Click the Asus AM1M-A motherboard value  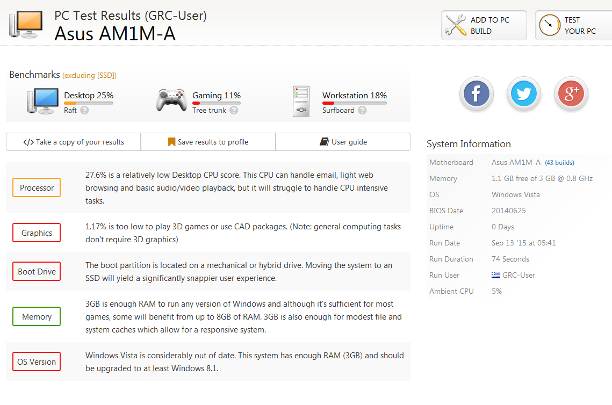point(516,162)
